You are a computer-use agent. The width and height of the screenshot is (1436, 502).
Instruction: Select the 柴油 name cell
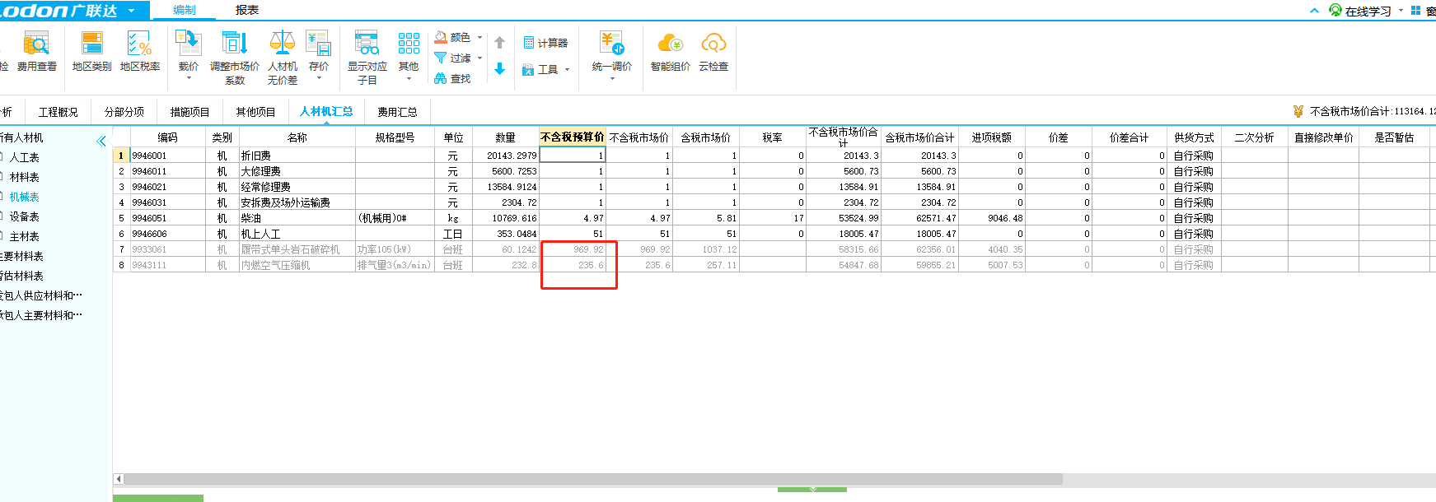(x=297, y=218)
